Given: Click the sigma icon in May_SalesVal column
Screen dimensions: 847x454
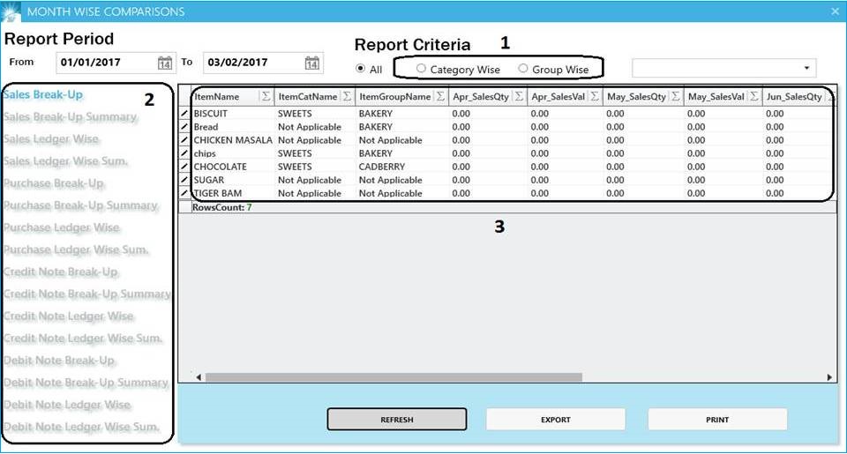Looking at the screenshot, I should tap(753, 97).
